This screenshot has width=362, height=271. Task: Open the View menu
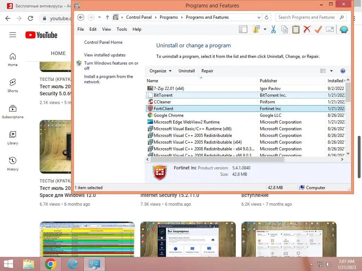coord(106,29)
